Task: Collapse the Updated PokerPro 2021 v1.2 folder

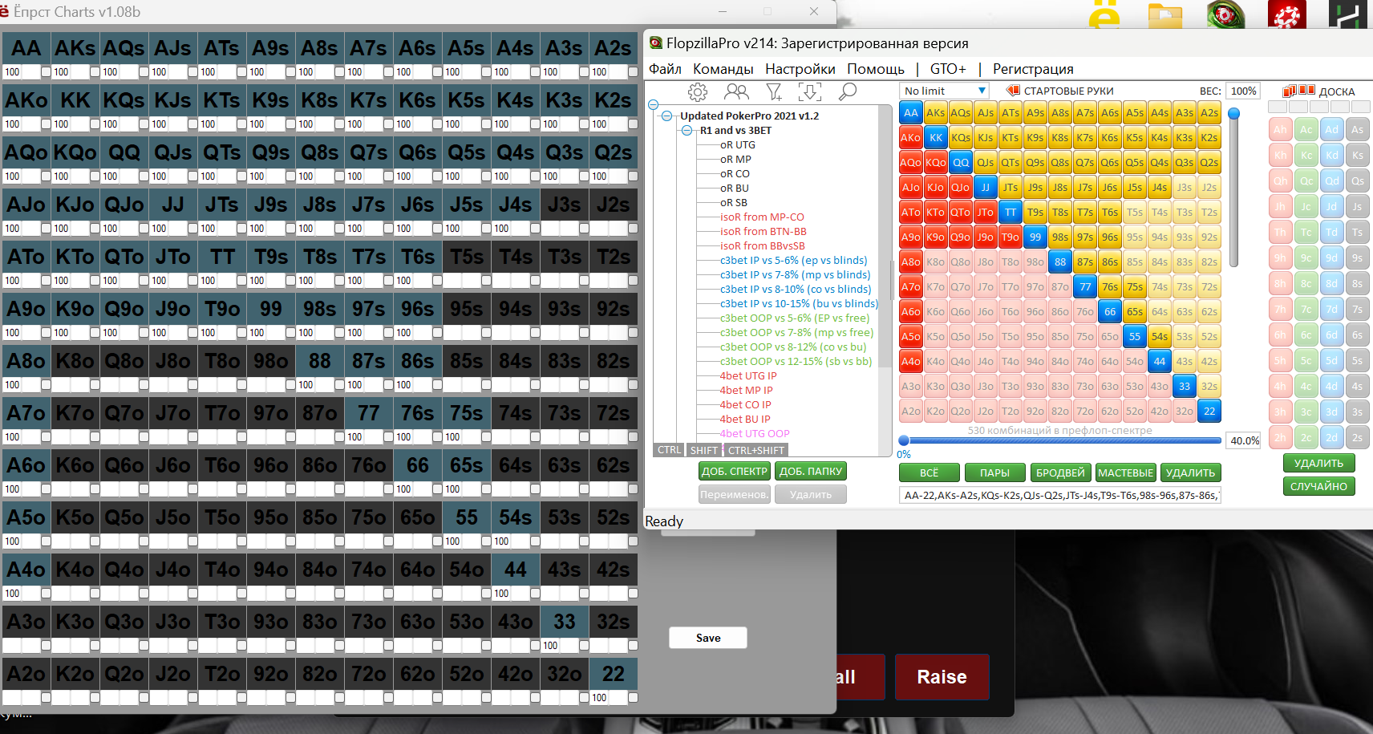Action: click(666, 116)
